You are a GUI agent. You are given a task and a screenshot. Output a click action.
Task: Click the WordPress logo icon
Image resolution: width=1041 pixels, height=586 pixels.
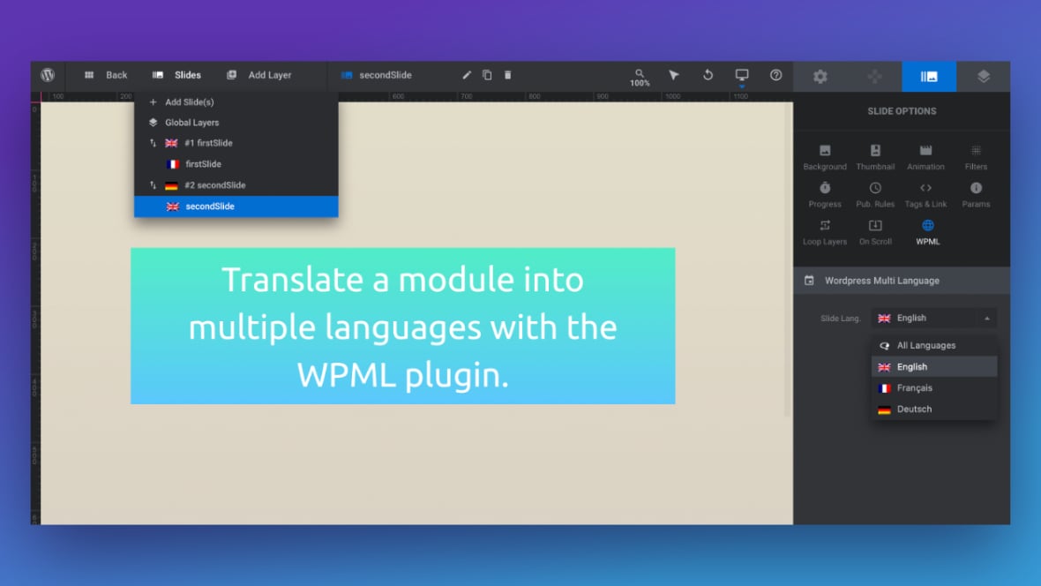tap(48, 75)
